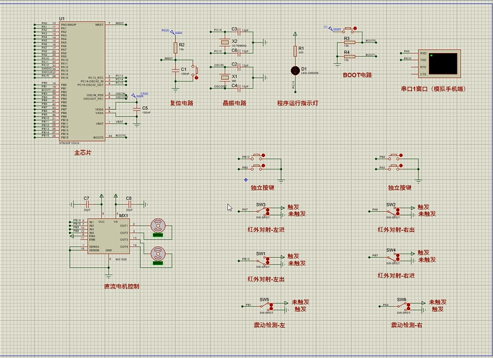Flip the SW5 left vibration detection switch
This screenshot has height=358, width=493.
coord(265,306)
